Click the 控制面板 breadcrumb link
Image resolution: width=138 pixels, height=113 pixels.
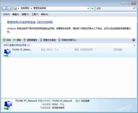pyautogui.click(x=25, y=8)
